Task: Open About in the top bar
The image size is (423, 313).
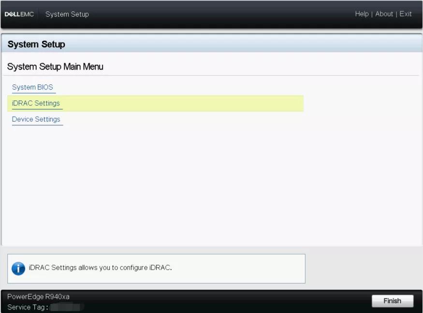Action: (384, 14)
